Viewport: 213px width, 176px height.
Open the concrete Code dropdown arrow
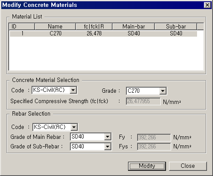pos(73,90)
